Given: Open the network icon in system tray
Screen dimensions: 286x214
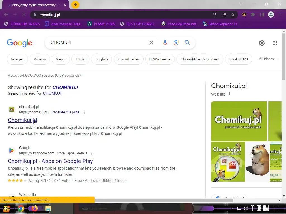Looking at the screenshot, I should (239, 208).
